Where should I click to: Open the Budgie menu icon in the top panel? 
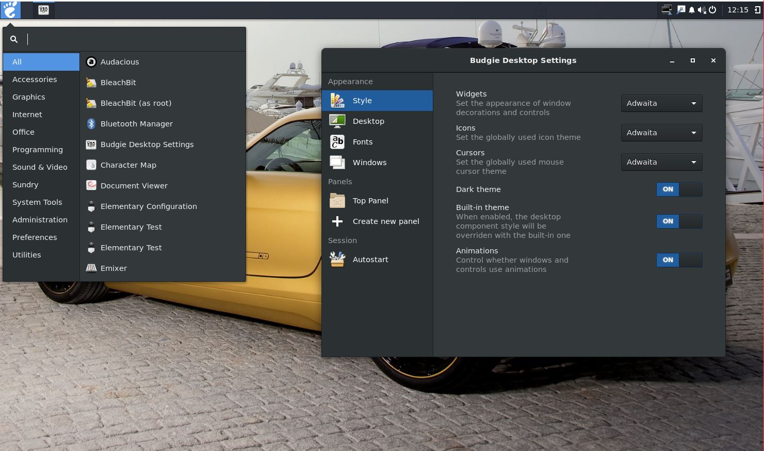(x=10, y=9)
